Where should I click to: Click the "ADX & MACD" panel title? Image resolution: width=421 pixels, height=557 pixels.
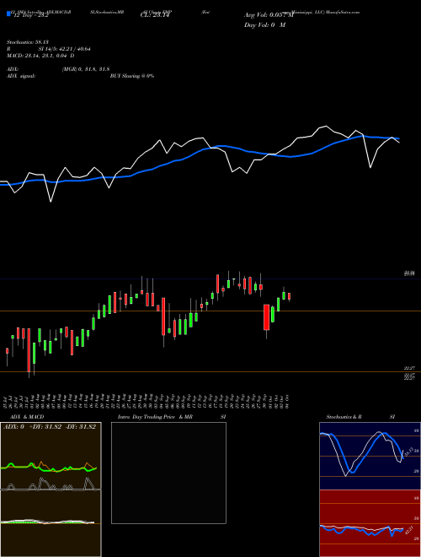[x=27, y=417]
